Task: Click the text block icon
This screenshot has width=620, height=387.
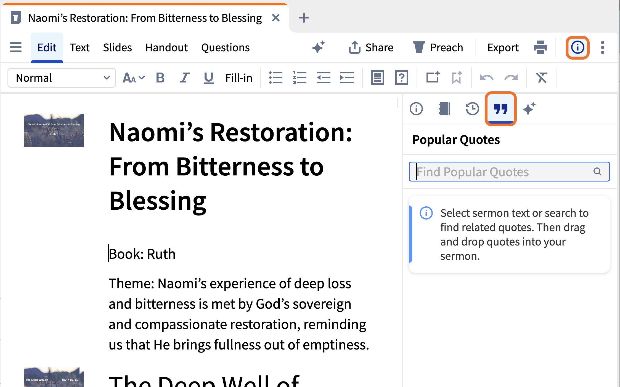Action: [378, 78]
